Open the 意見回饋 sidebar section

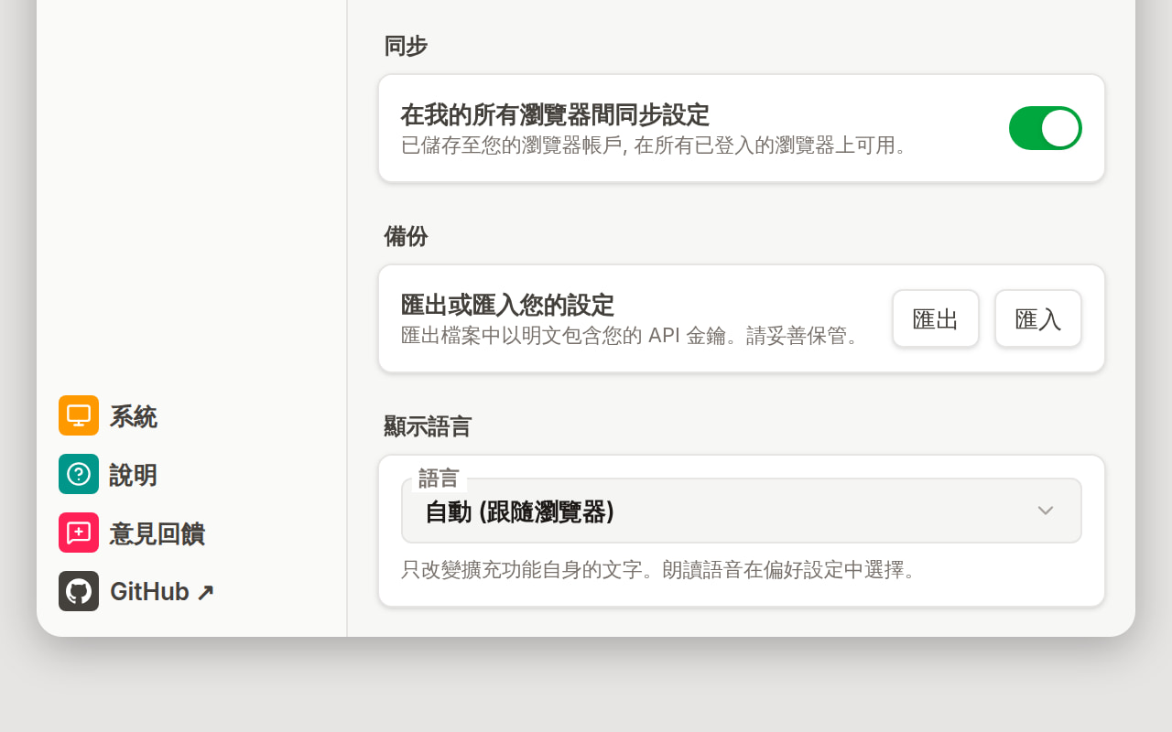(157, 533)
